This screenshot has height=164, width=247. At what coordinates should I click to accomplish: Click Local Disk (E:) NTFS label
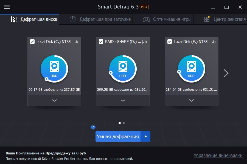pos(191,42)
